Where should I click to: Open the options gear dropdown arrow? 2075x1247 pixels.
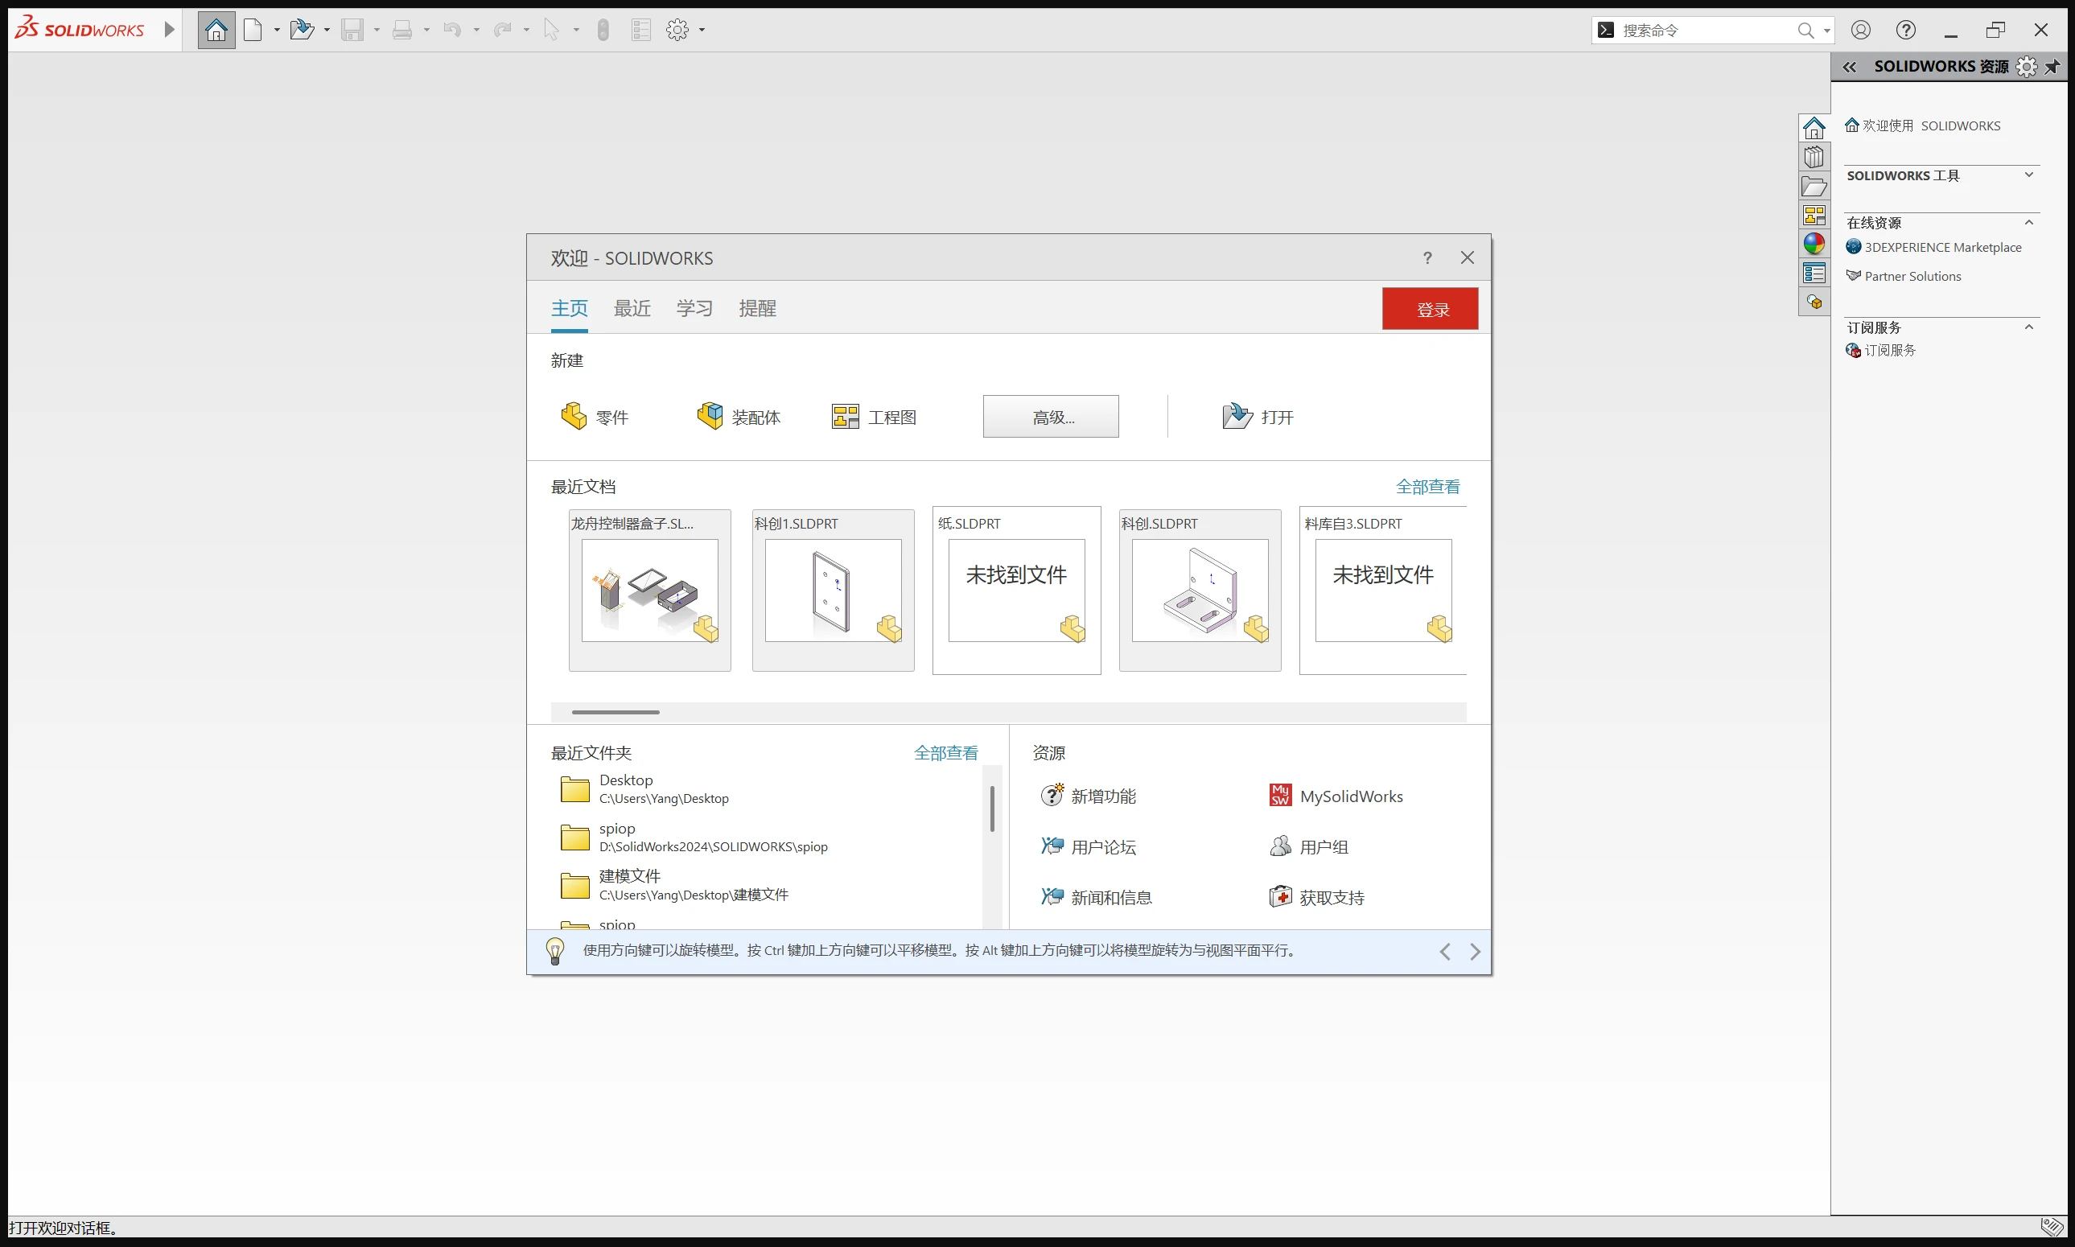click(x=702, y=31)
